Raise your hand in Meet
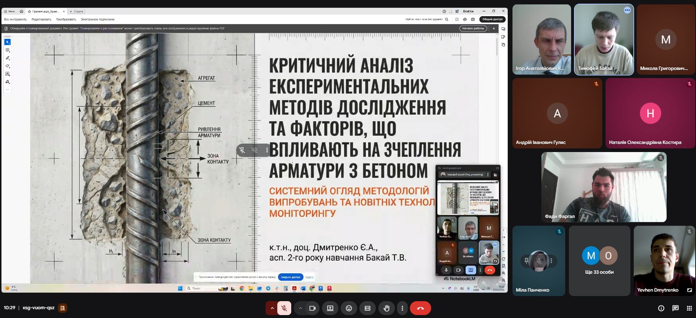Viewport: 696px width, 318px height. (386, 308)
